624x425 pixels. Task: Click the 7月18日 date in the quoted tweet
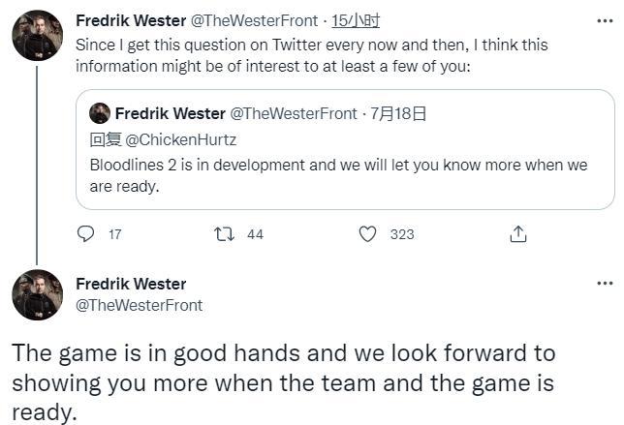click(399, 114)
